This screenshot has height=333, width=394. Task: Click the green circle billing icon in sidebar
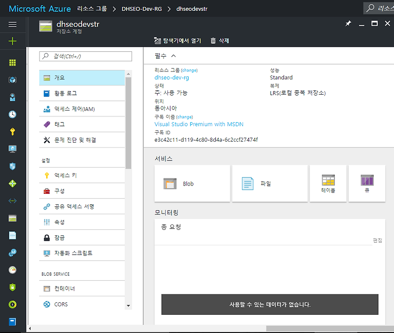(12, 304)
